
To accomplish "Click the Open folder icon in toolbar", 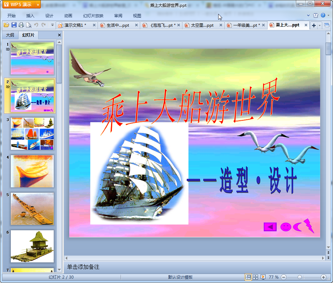I will (6, 25).
